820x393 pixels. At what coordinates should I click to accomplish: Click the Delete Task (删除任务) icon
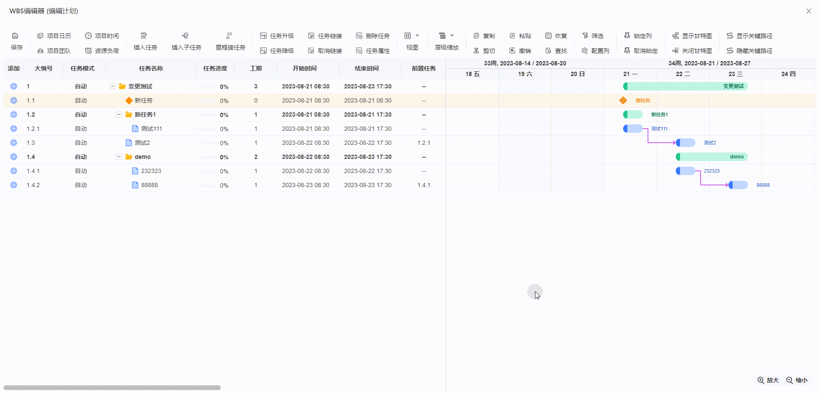coord(359,36)
